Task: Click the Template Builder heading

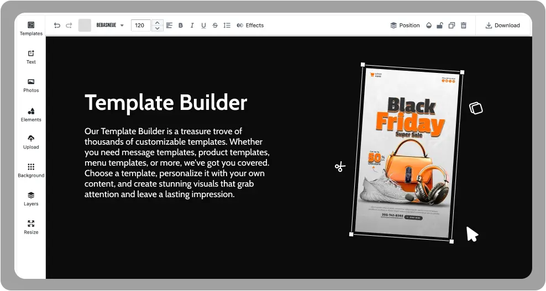Action: 166,102
